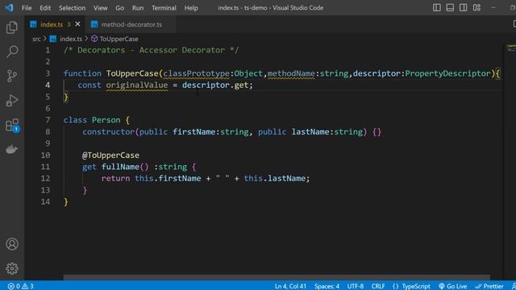Viewport: 516px width, 290px height.
Task: Click the @ToUpperCase decorator text
Action: 110,155
